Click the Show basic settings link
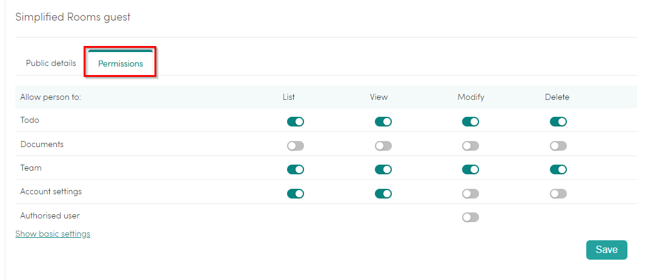Screen dimensions: 645x279 click(53, 234)
